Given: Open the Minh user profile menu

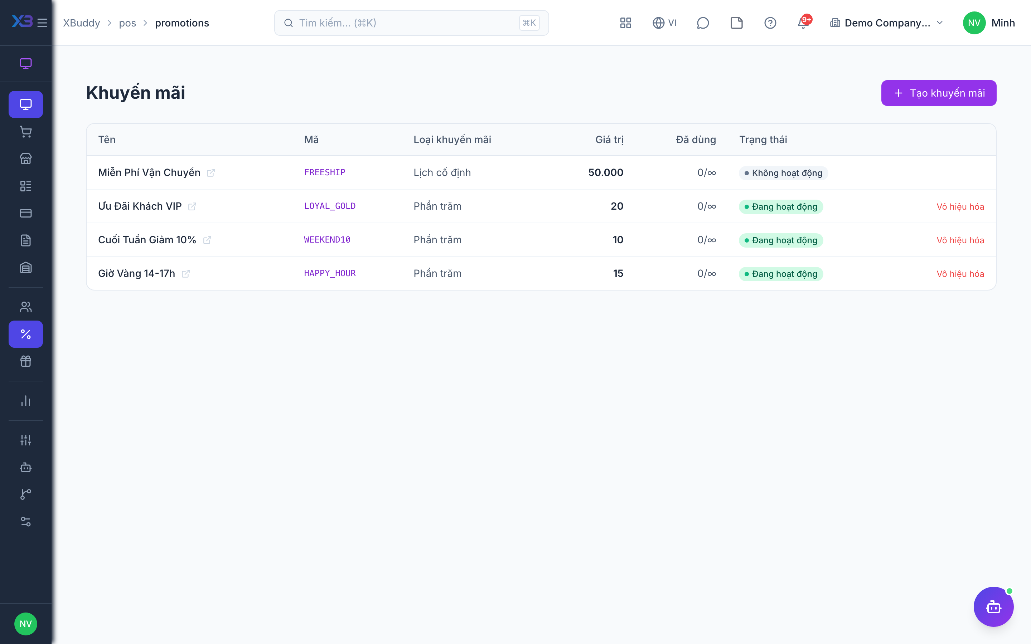Looking at the screenshot, I should (989, 23).
